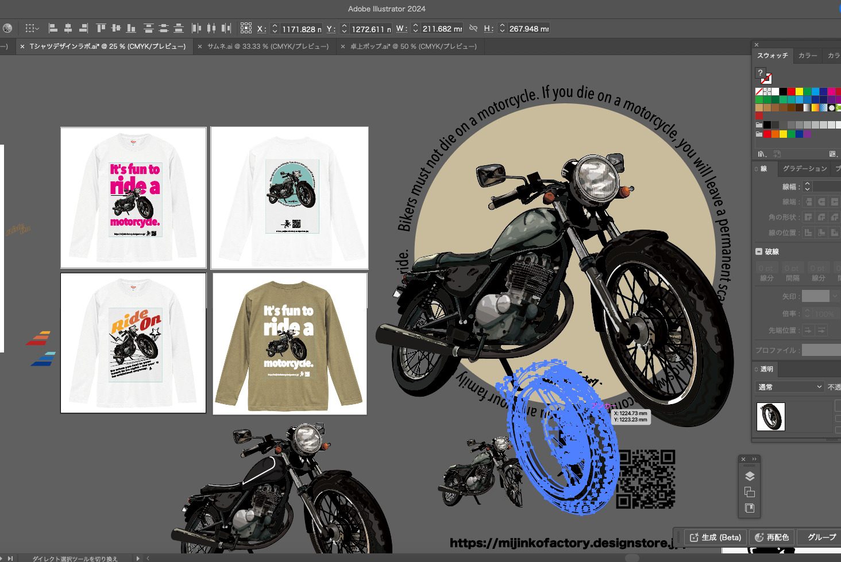Collapse the 透明 transparency panel
The width and height of the screenshot is (841, 562).
coord(757,369)
